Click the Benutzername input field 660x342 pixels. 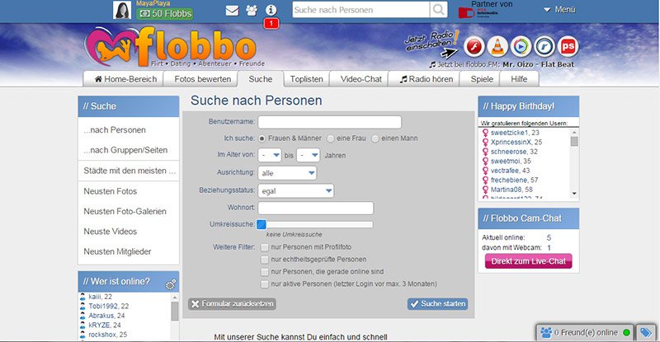329,122
